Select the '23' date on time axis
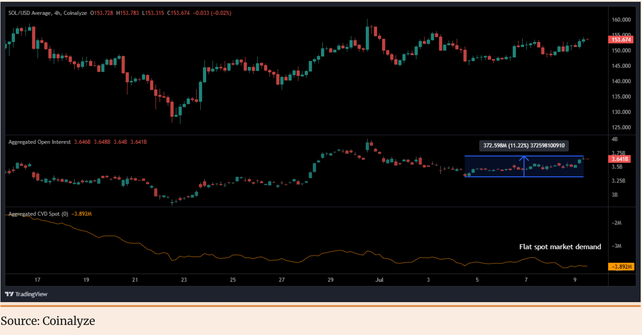Screen dimensions: 642x335 tap(184, 280)
